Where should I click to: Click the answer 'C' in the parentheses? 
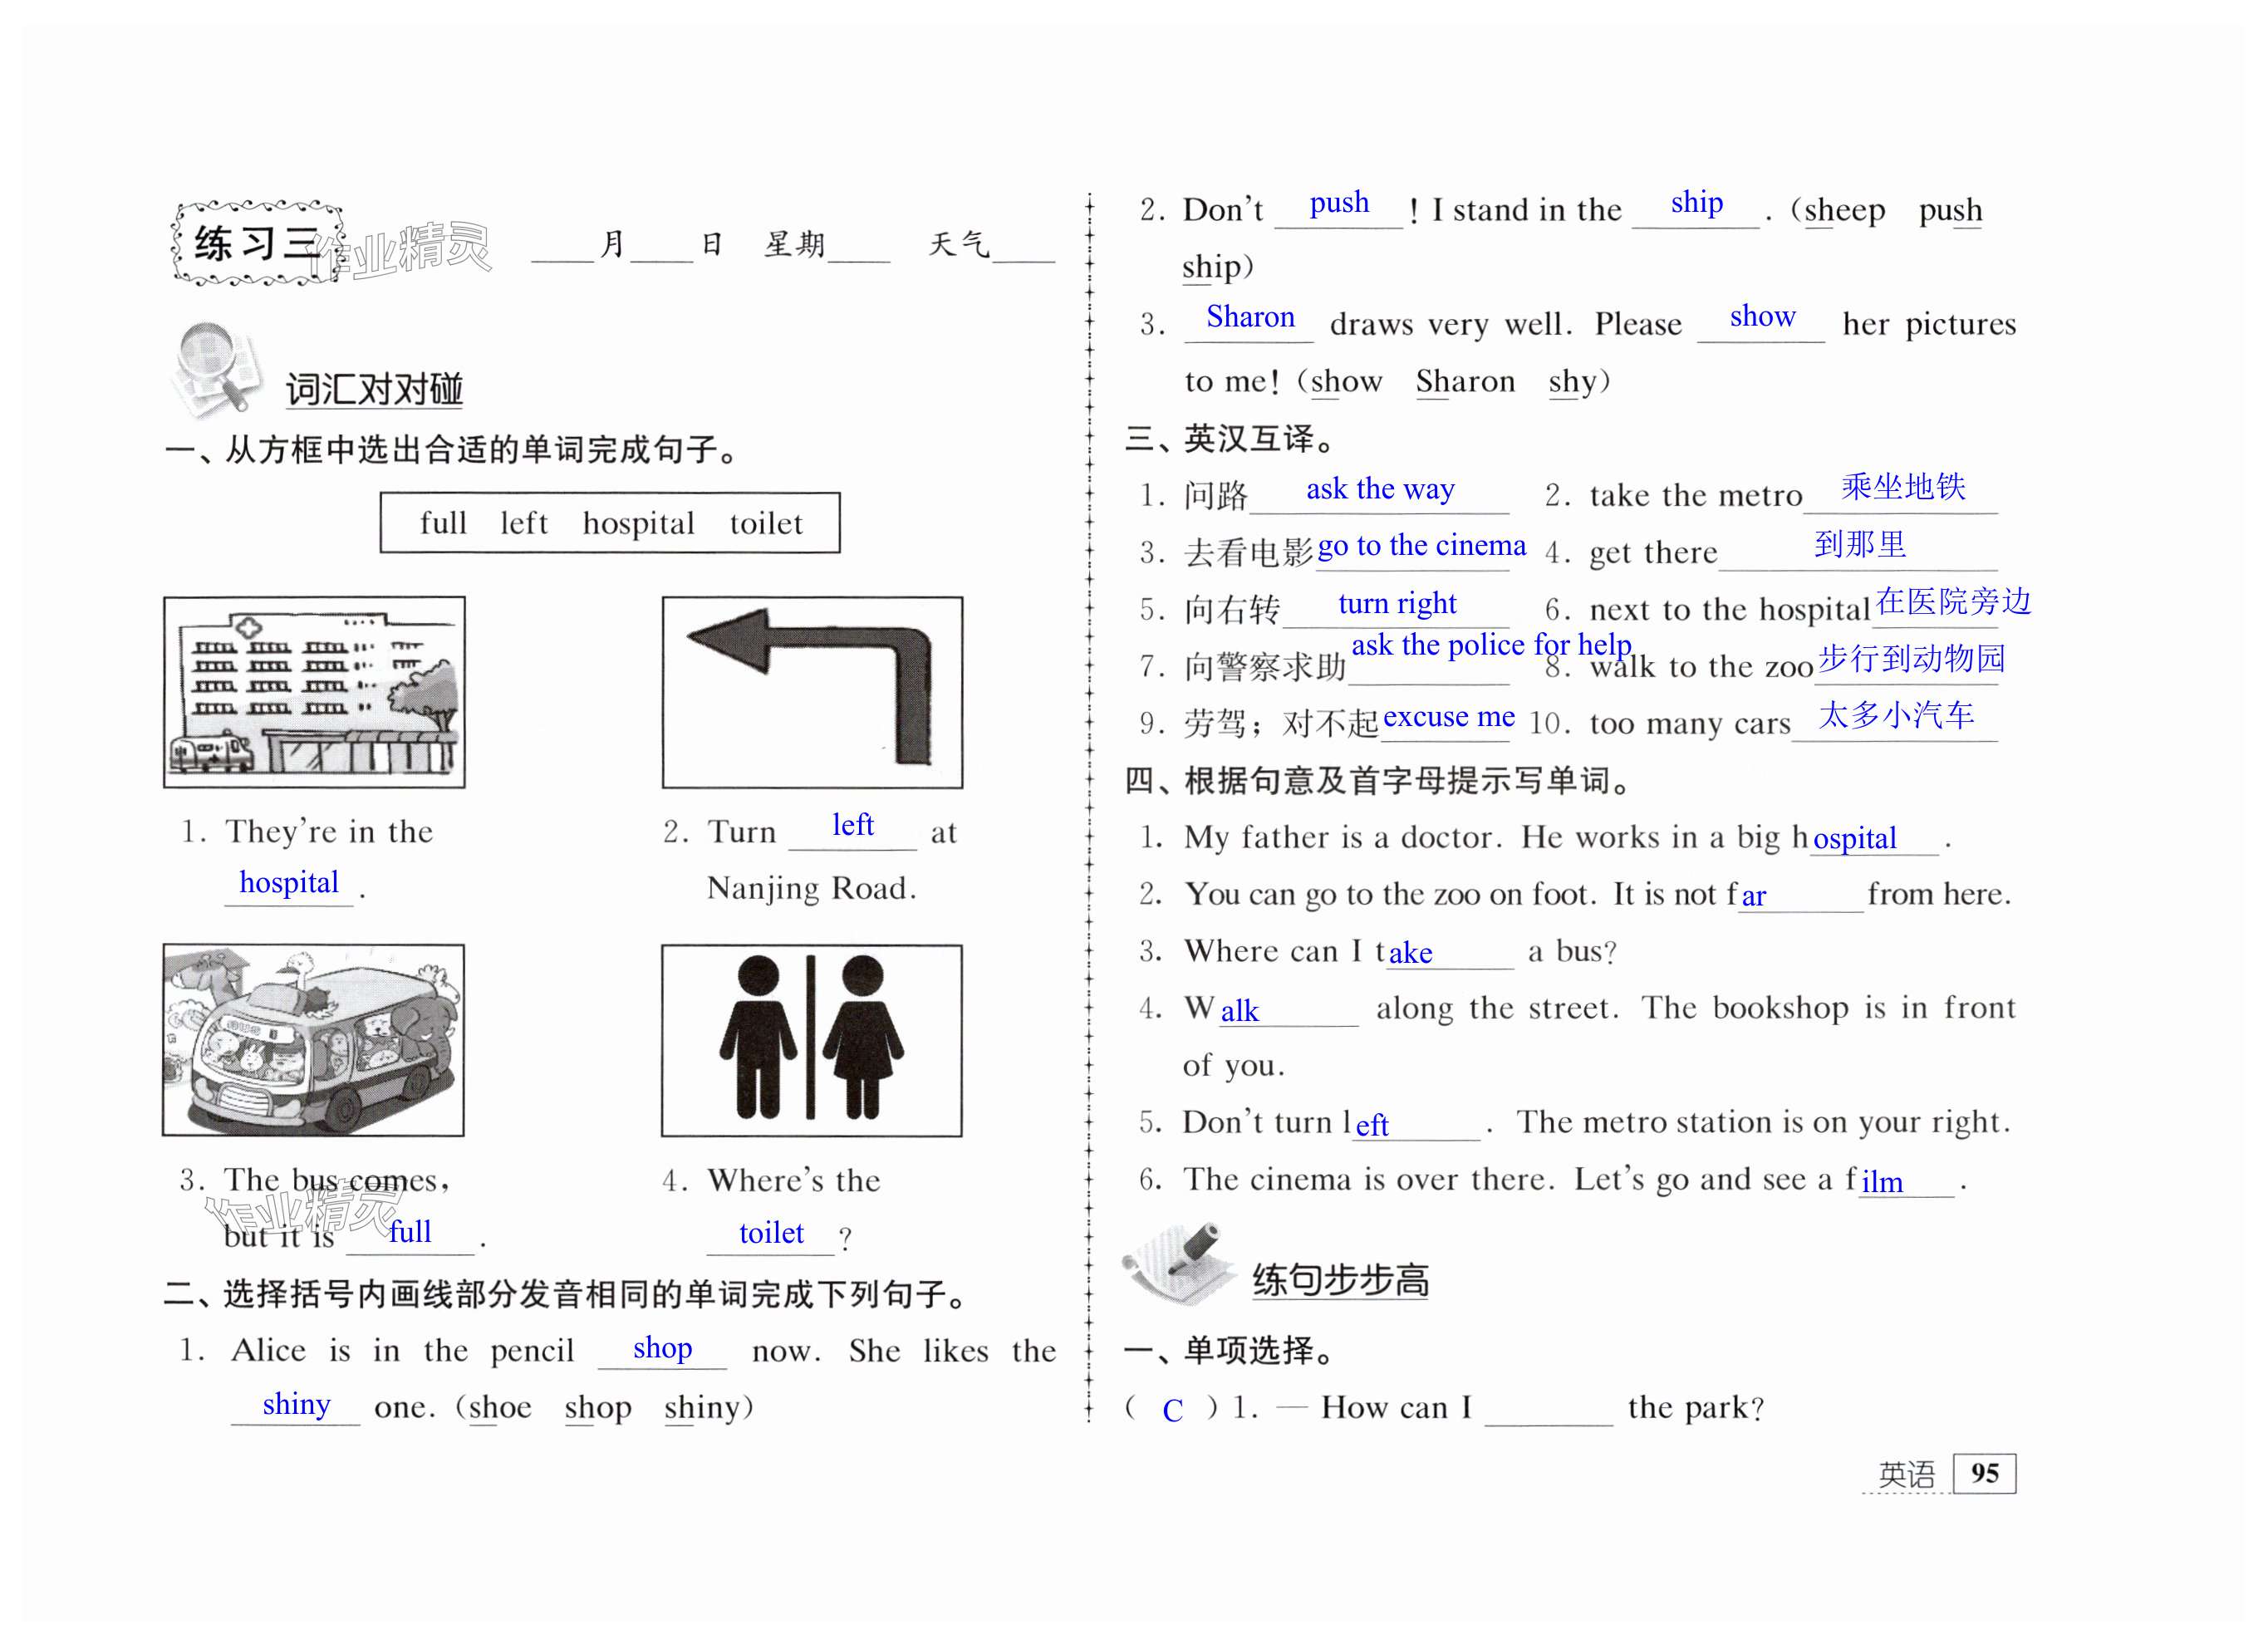click(x=1172, y=1410)
